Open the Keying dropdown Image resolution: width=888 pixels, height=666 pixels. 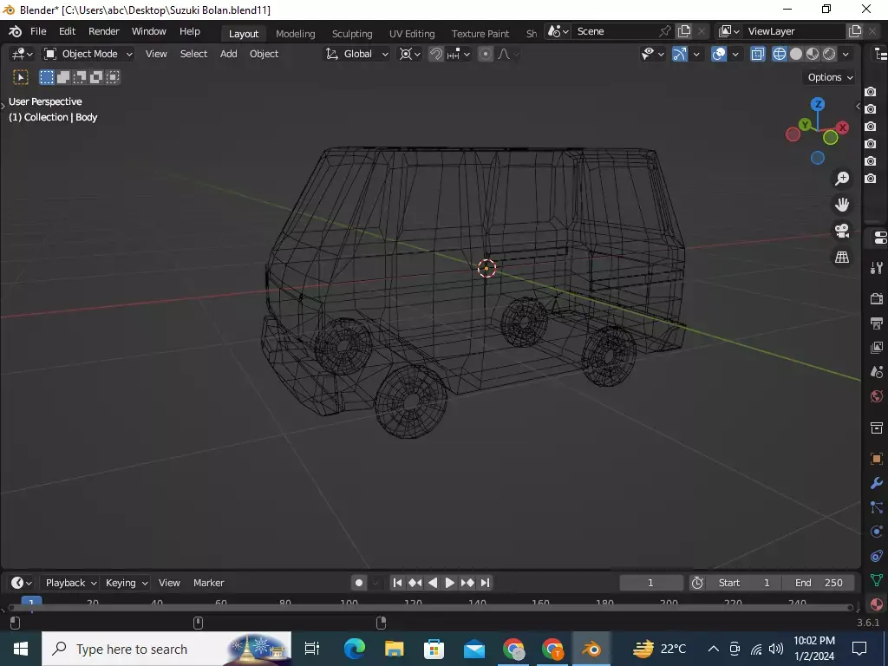127,583
